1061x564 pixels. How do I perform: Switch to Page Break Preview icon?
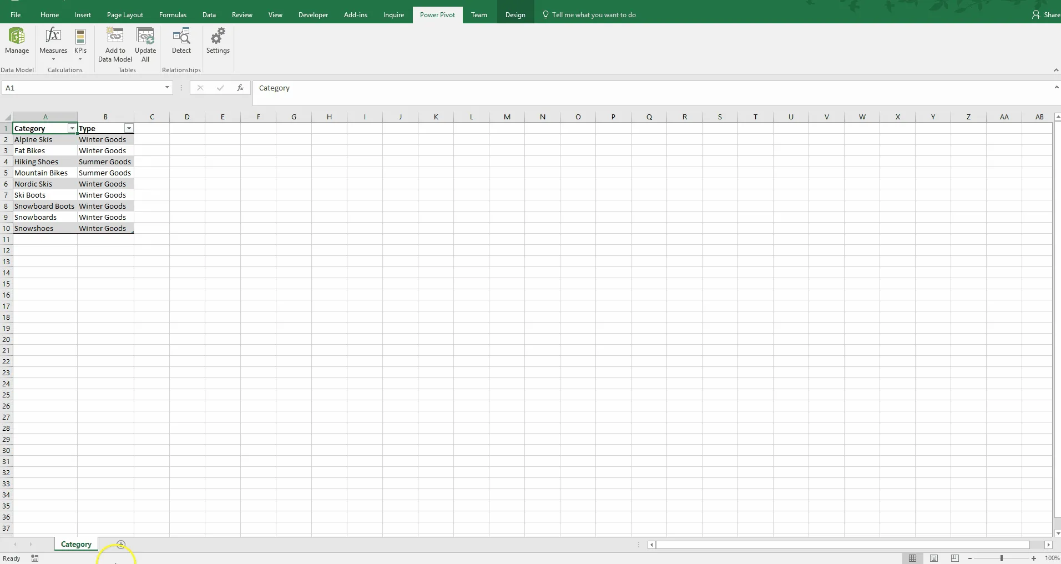coord(954,558)
